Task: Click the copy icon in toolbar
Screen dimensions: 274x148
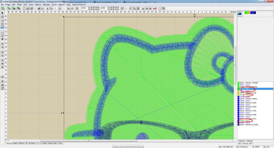Action: pyautogui.click(x=51, y=8)
